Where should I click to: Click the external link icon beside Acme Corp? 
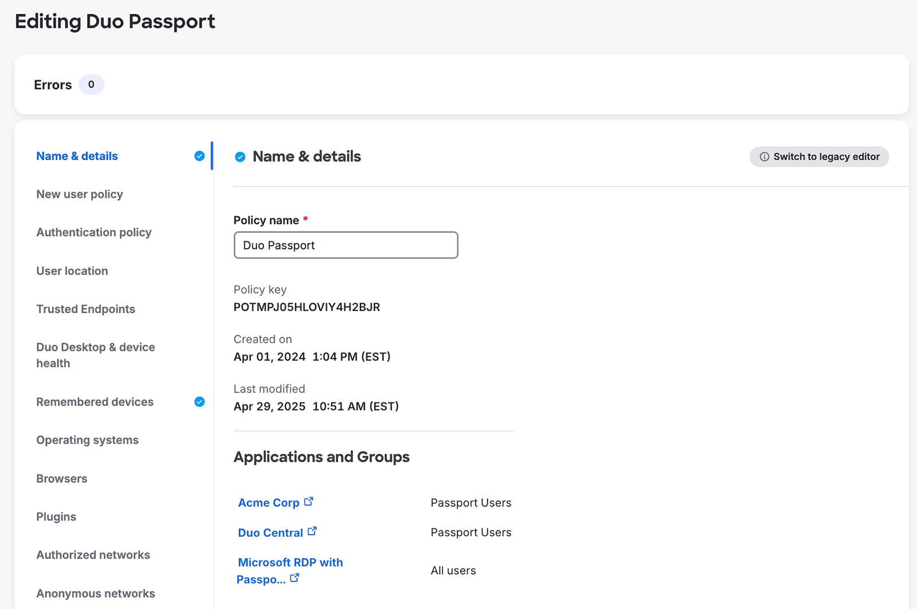click(309, 501)
